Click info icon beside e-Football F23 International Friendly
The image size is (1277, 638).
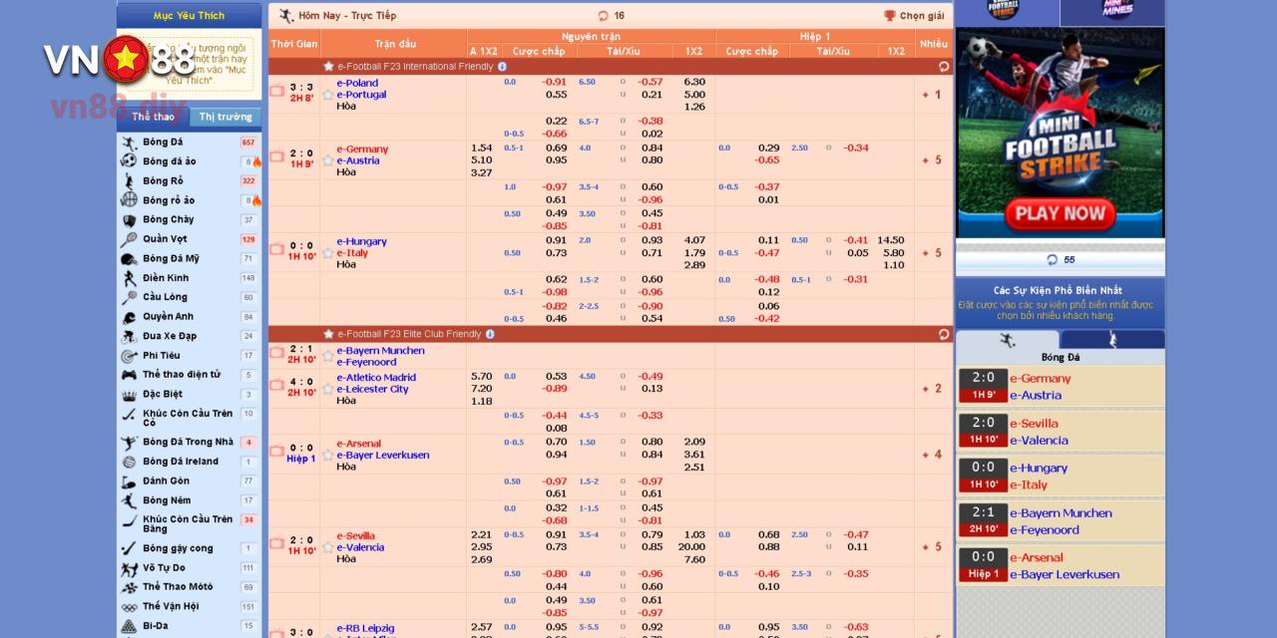click(x=502, y=67)
